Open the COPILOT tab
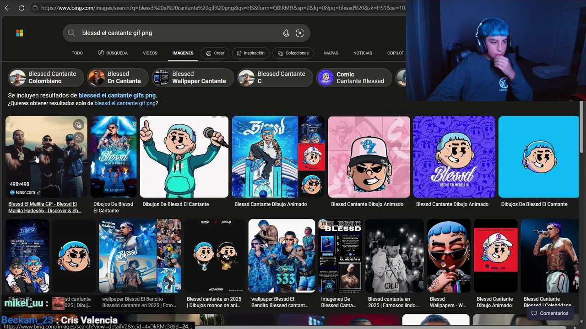586x329 pixels. click(x=396, y=53)
